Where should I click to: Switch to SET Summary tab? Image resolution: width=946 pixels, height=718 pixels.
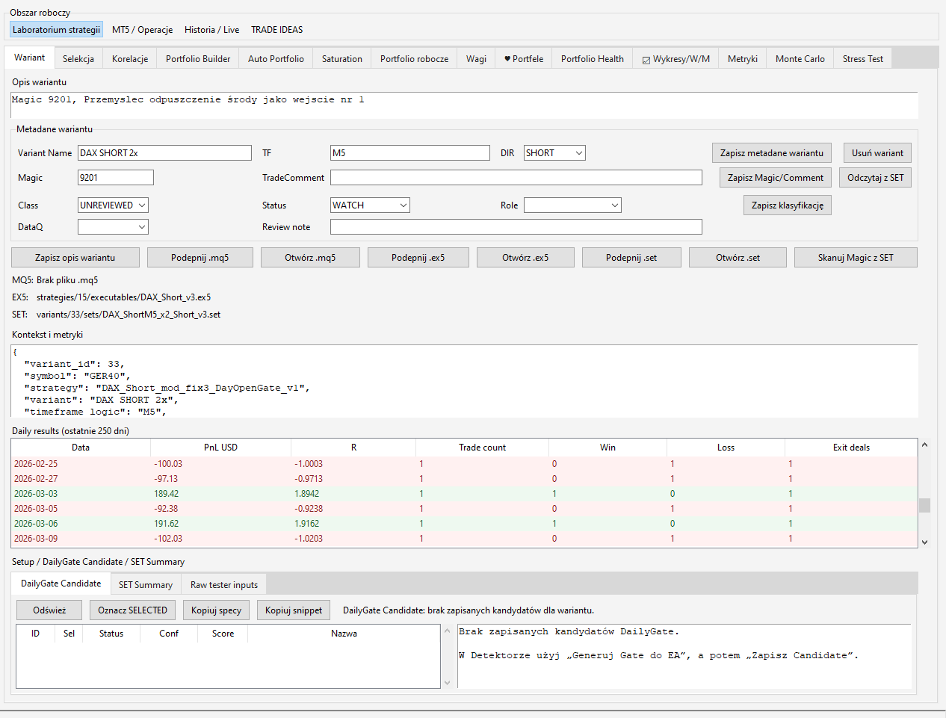pos(146,585)
